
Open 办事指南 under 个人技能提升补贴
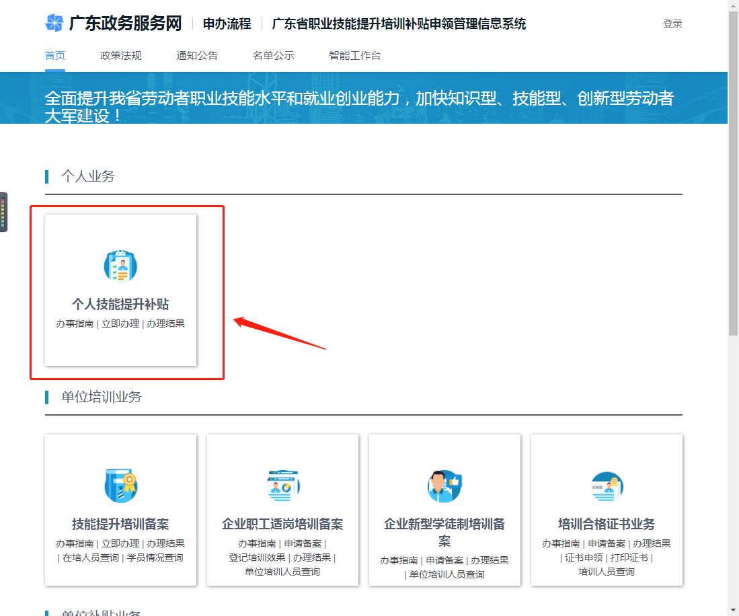coord(75,323)
